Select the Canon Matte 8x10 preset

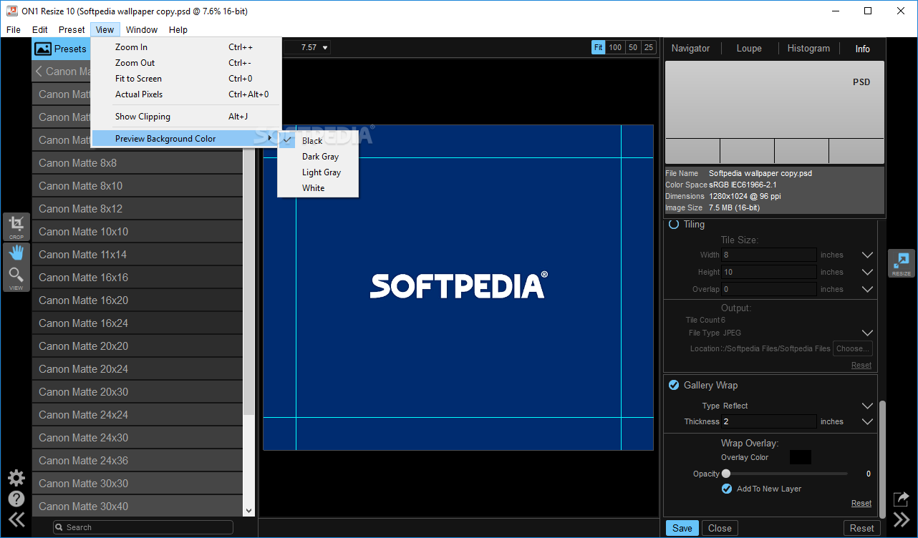(137, 186)
